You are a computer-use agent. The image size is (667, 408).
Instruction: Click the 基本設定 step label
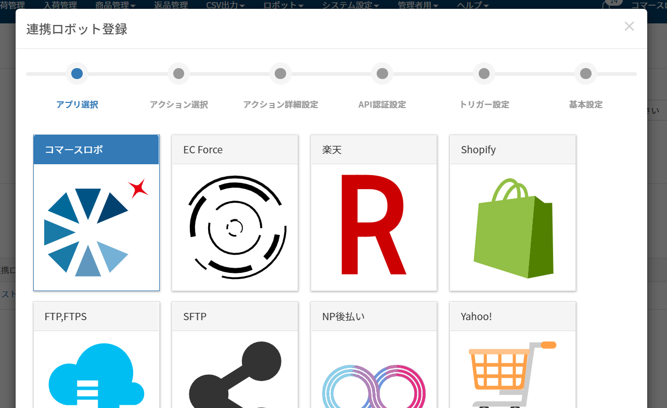(x=586, y=104)
